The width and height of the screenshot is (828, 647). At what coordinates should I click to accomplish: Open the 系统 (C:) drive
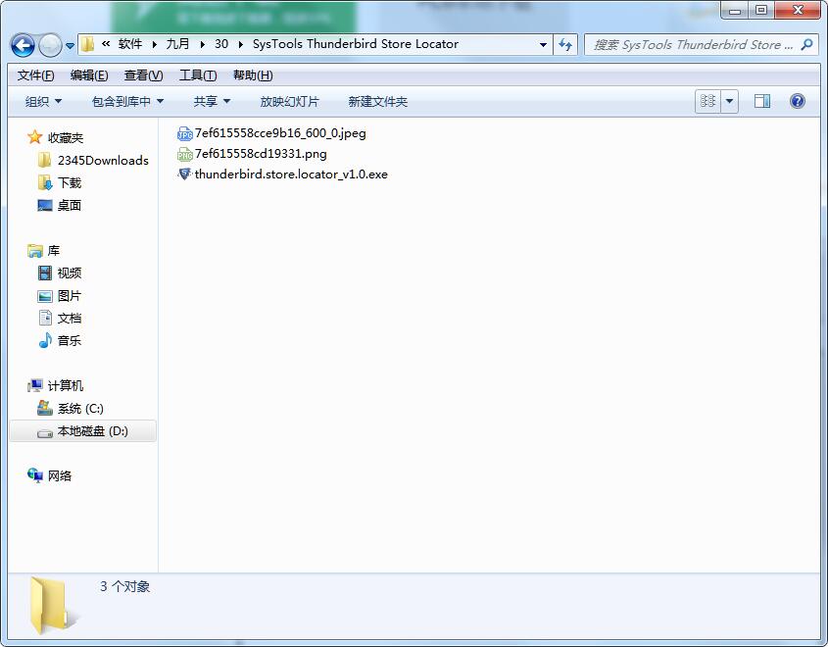pos(80,409)
